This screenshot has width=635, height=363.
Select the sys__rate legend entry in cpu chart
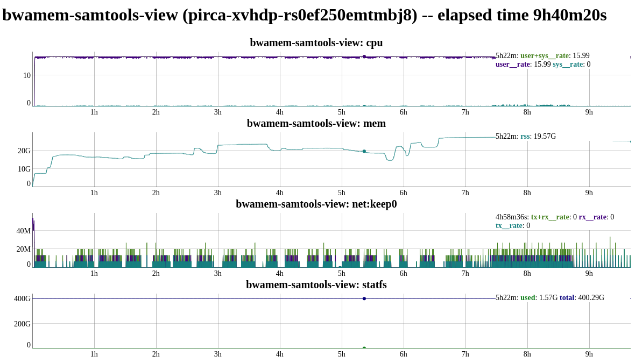[568, 65]
